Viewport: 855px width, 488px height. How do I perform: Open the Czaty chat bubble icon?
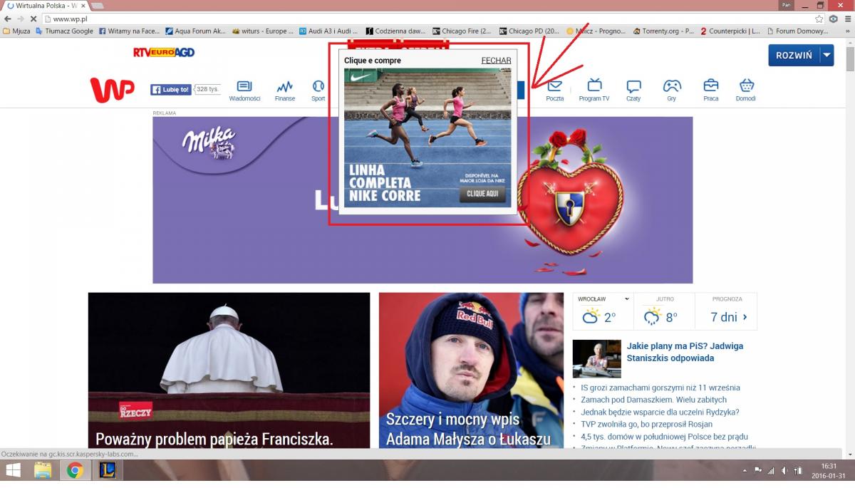pyautogui.click(x=633, y=90)
